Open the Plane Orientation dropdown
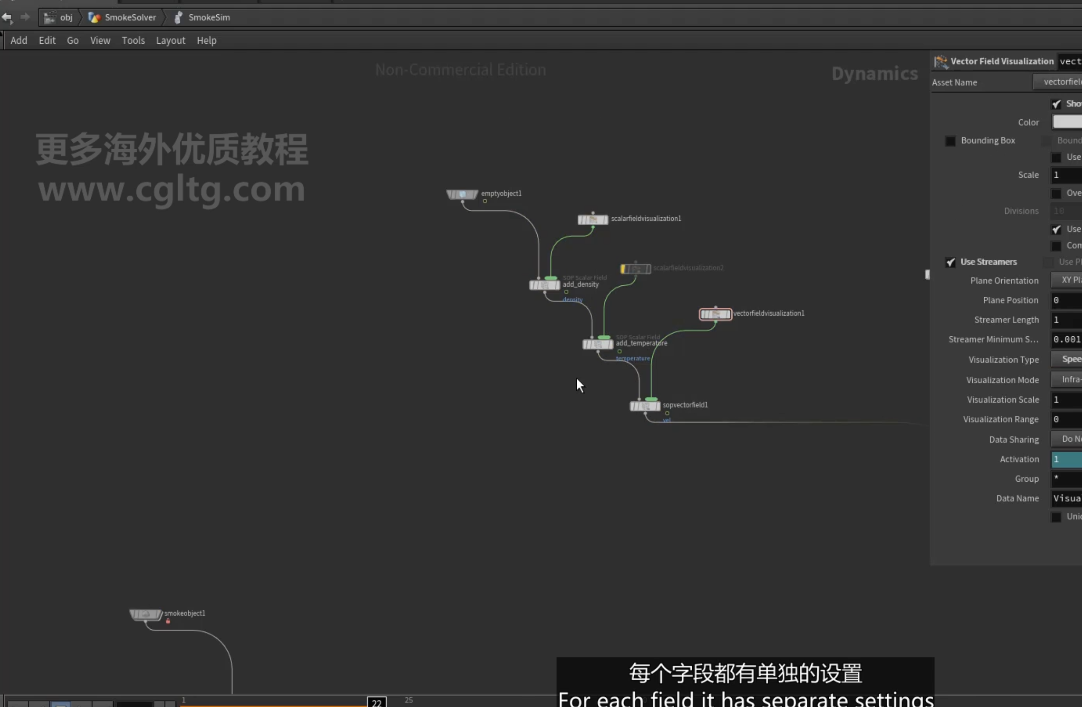 (1066, 280)
